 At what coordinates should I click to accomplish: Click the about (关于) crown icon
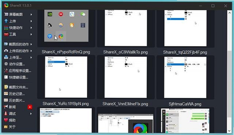(x=6, y=127)
